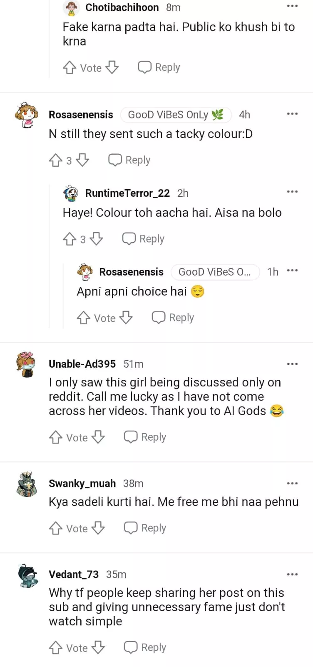Reply to Swanky_muah's kurti comment
This screenshot has width=313, height=667.
pyautogui.click(x=145, y=528)
